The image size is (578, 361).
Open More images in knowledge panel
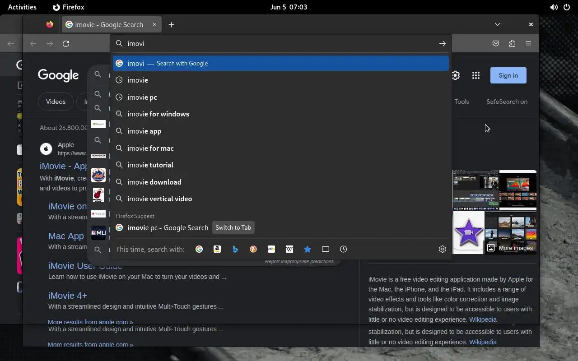point(510,248)
